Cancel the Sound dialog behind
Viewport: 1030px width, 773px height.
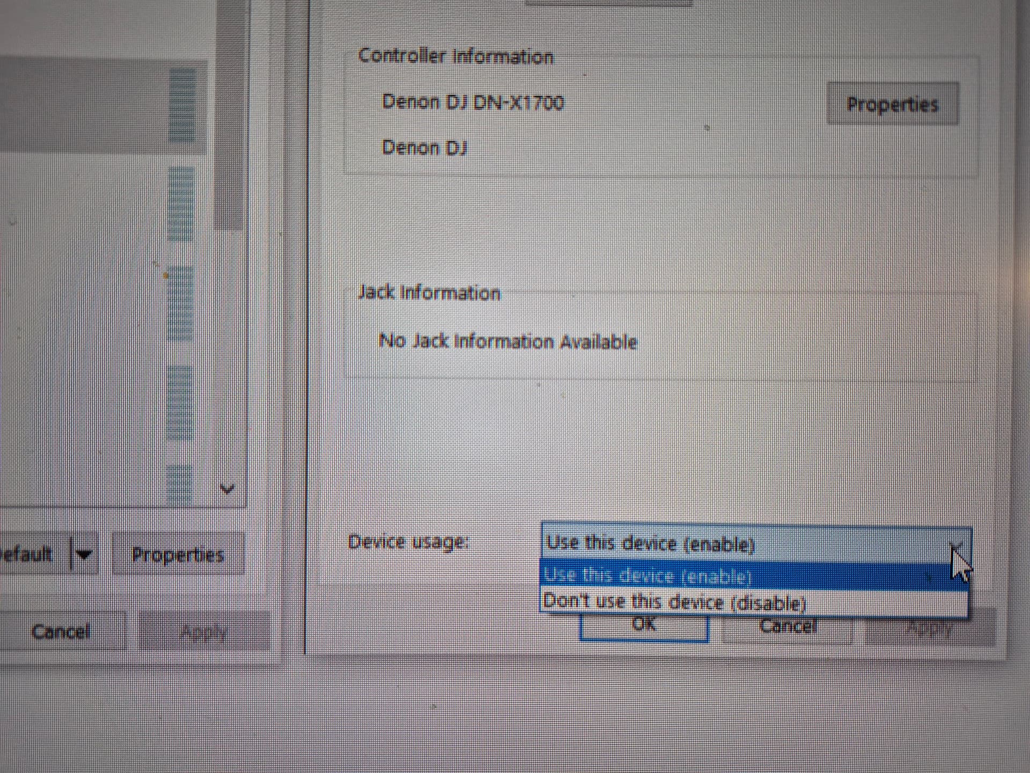[61, 632]
